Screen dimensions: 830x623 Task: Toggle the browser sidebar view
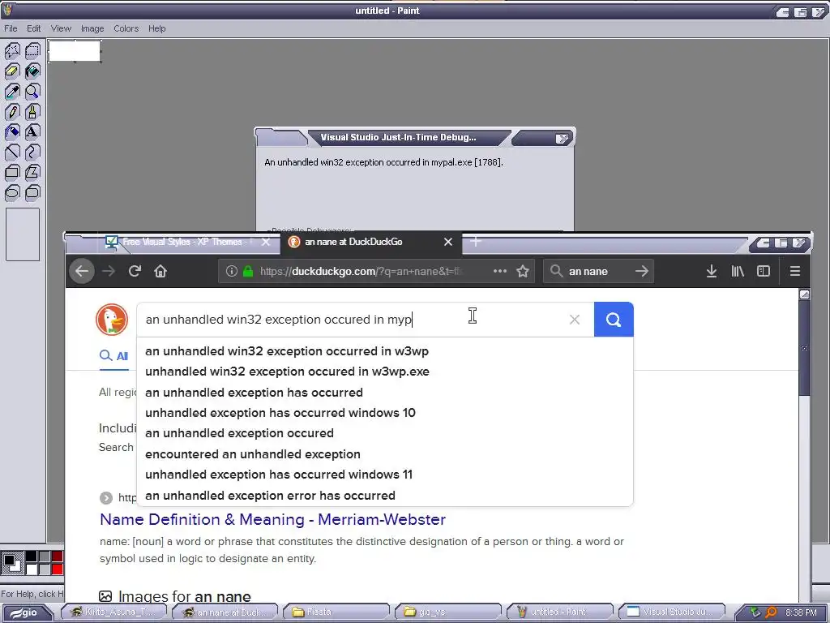pyautogui.click(x=764, y=271)
